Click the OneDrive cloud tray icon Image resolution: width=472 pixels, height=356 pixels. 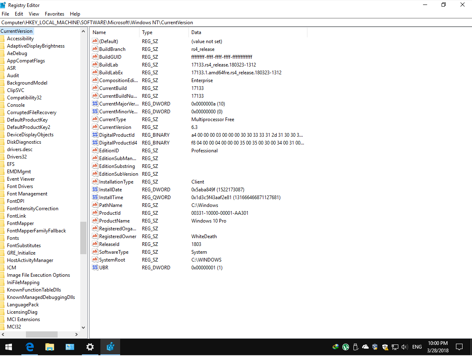pos(365,347)
